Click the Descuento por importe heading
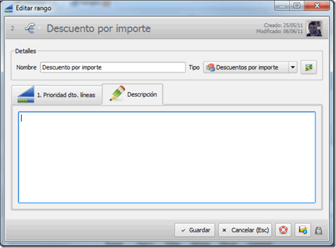336x248 pixels. point(99,28)
